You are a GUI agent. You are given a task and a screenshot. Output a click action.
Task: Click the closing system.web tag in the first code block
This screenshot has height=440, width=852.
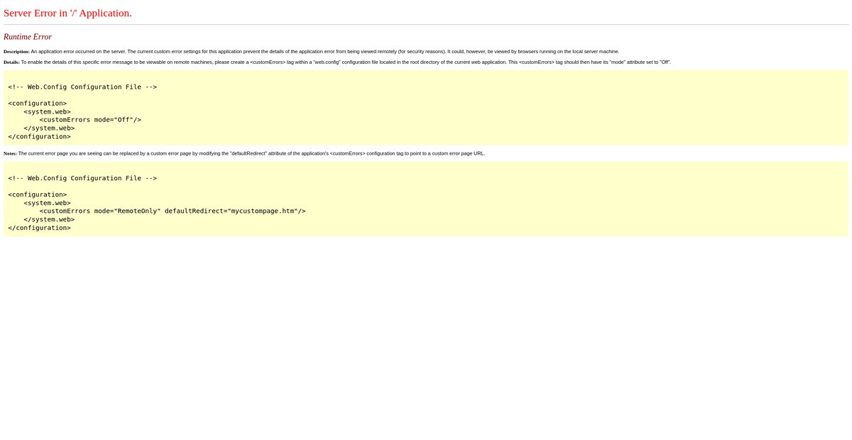coord(49,128)
